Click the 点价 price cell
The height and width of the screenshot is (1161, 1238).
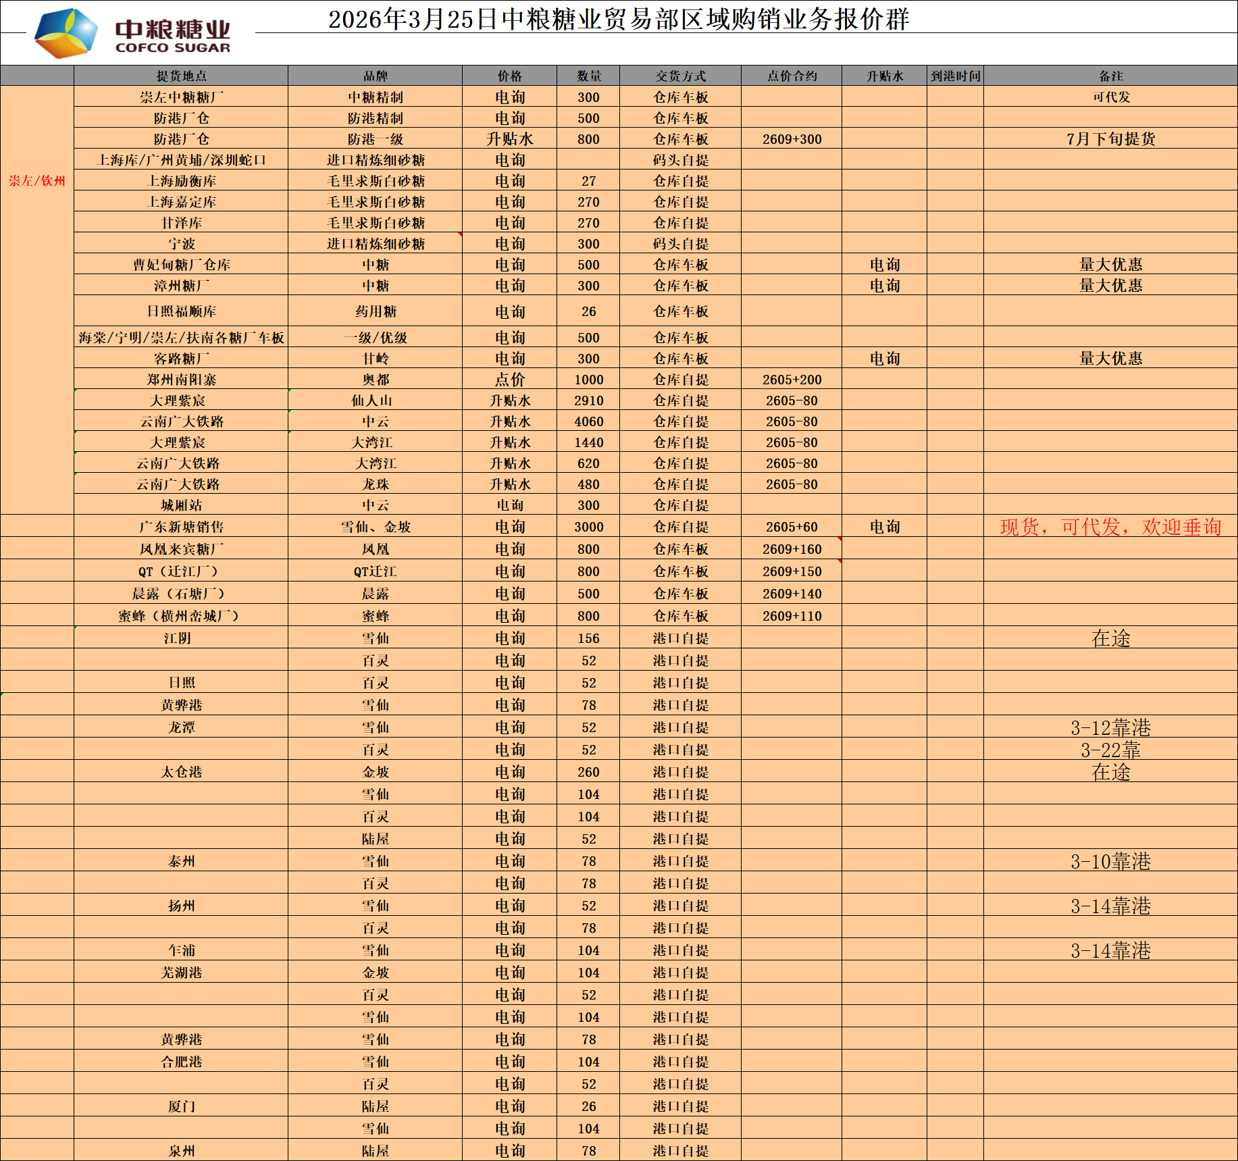pyautogui.click(x=509, y=379)
